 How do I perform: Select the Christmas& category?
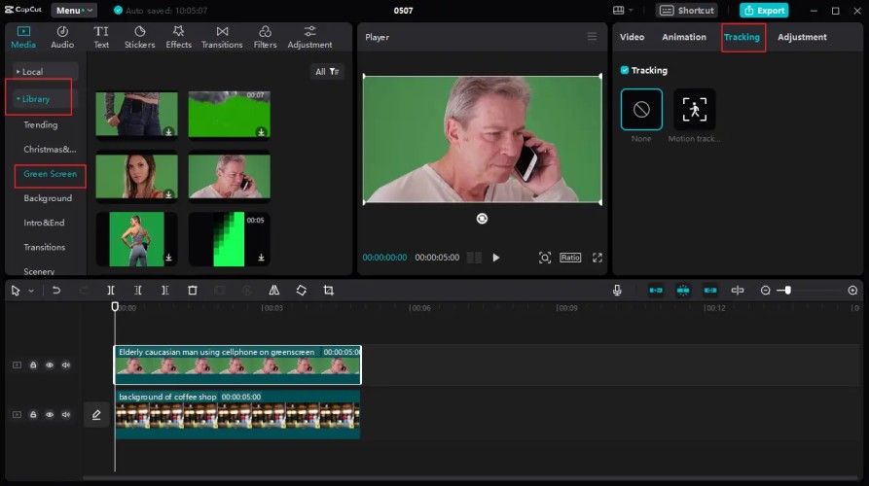click(50, 149)
